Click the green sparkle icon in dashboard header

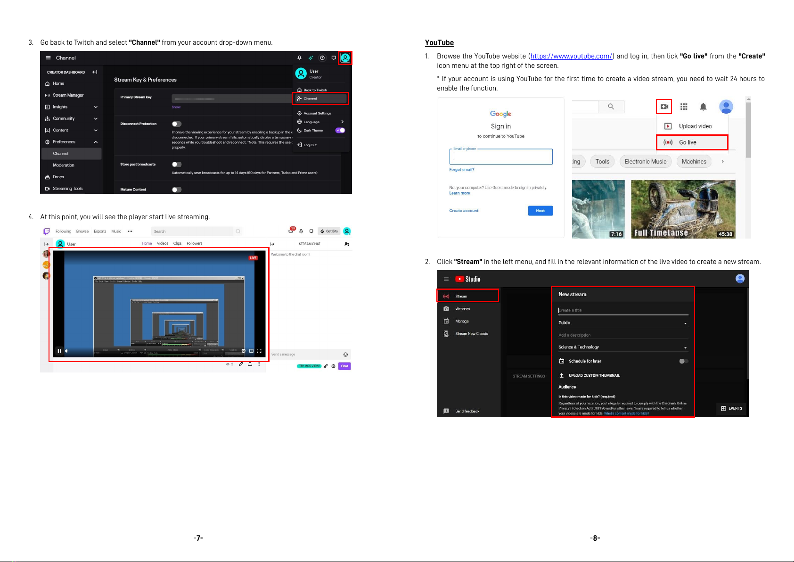pyautogui.click(x=311, y=58)
